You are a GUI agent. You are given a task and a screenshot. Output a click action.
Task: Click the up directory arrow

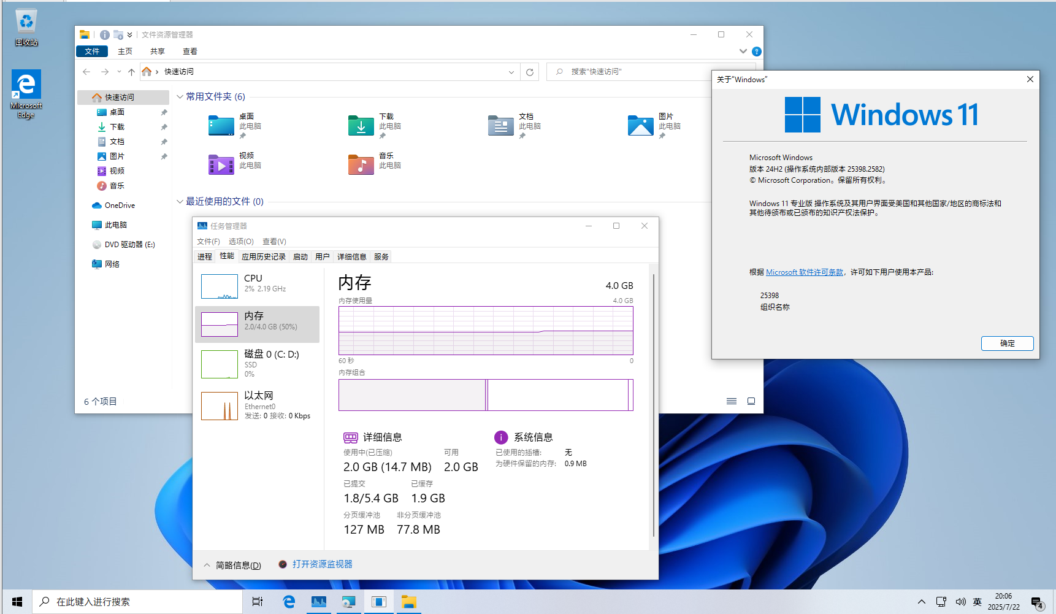click(x=131, y=72)
